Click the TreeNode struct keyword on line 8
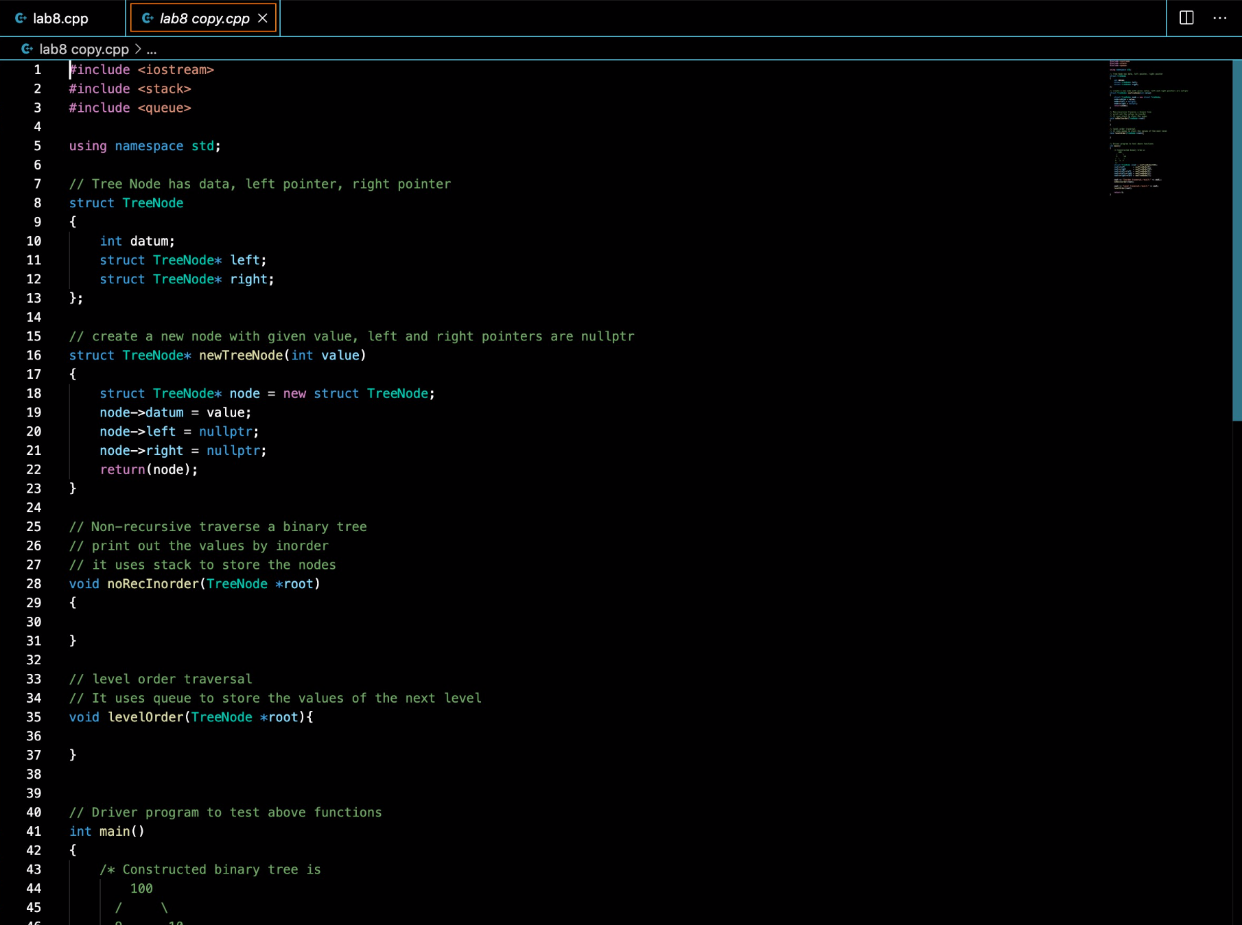1242x925 pixels. (91, 202)
